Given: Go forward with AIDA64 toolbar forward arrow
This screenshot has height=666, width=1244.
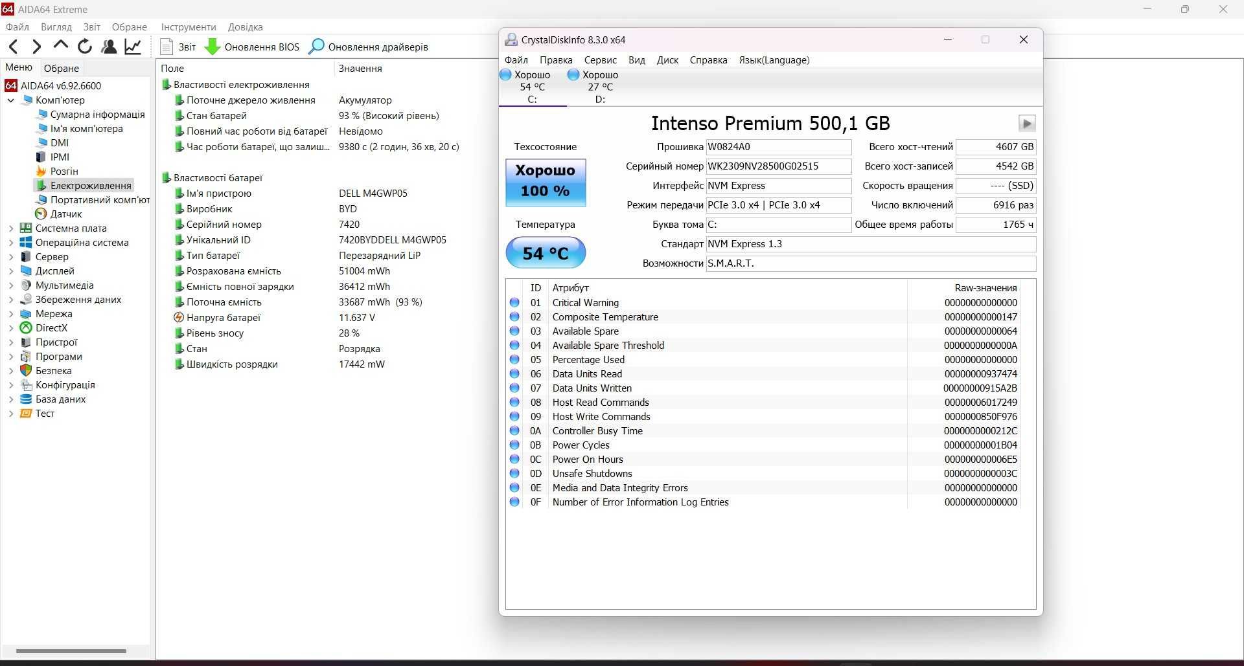Looking at the screenshot, I should coord(36,47).
